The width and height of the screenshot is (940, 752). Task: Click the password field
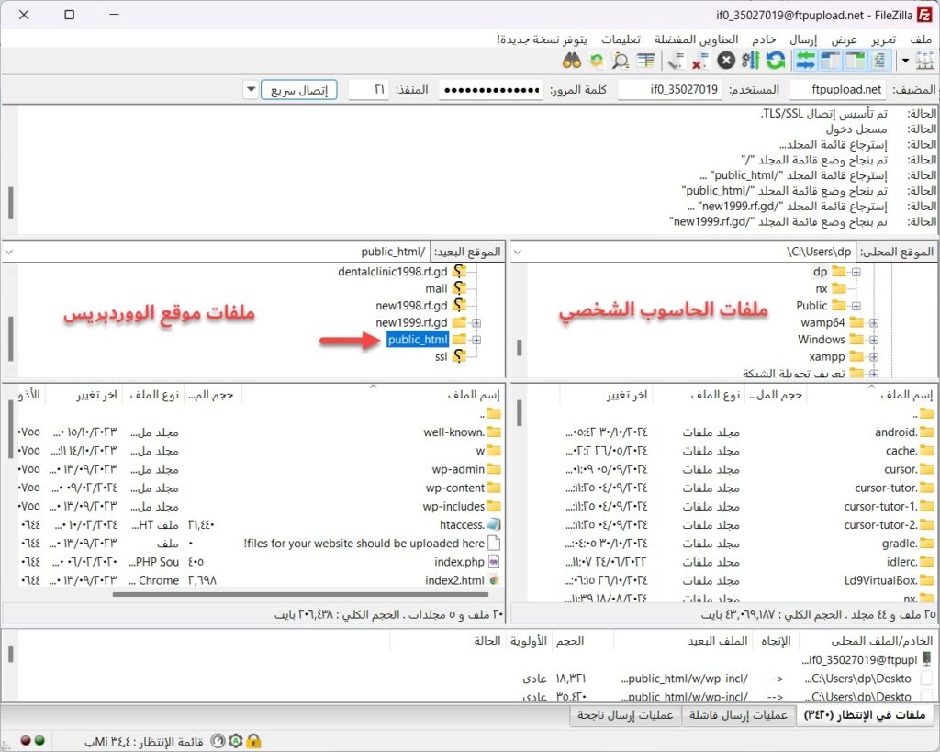(x=491, y=90)
